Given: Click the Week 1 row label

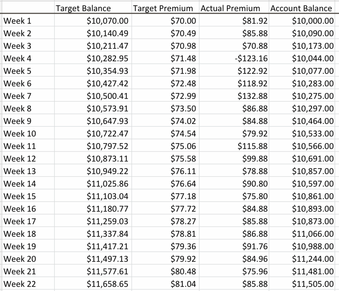Looking at the screenshot, I should tap(17, 21).
